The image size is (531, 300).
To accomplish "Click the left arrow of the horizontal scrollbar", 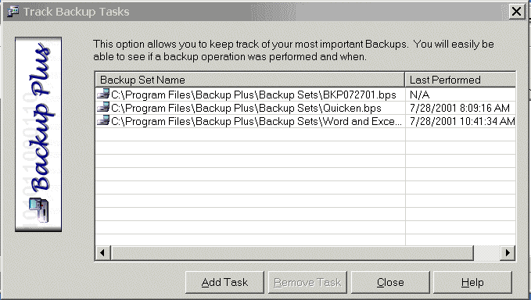I will [102, 252].
